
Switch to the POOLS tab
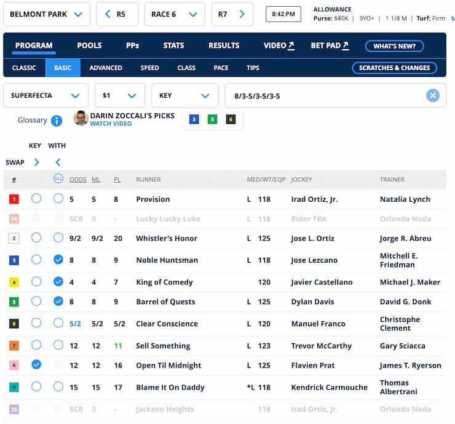pyautogui.click(x=89, y=46)
